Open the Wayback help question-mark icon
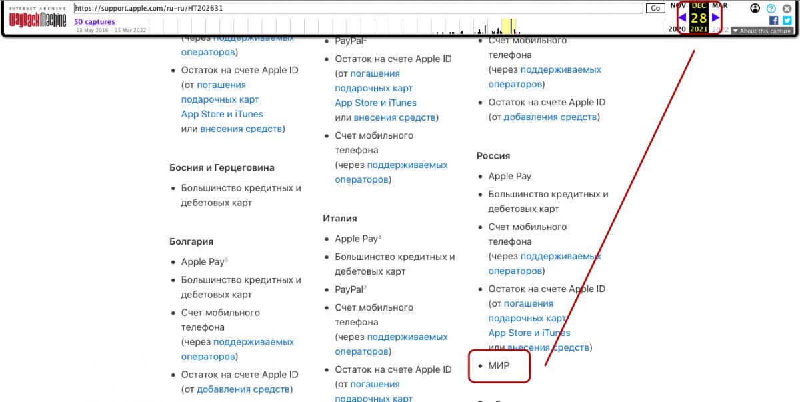 (x=771, y=8)
